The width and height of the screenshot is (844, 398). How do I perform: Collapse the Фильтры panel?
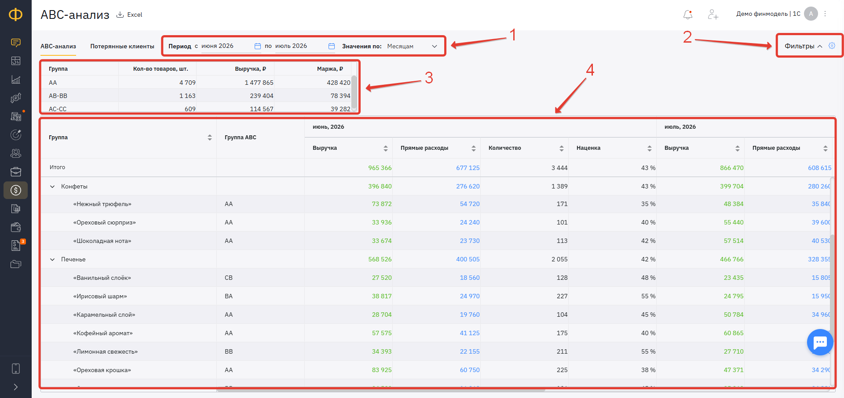804,46
